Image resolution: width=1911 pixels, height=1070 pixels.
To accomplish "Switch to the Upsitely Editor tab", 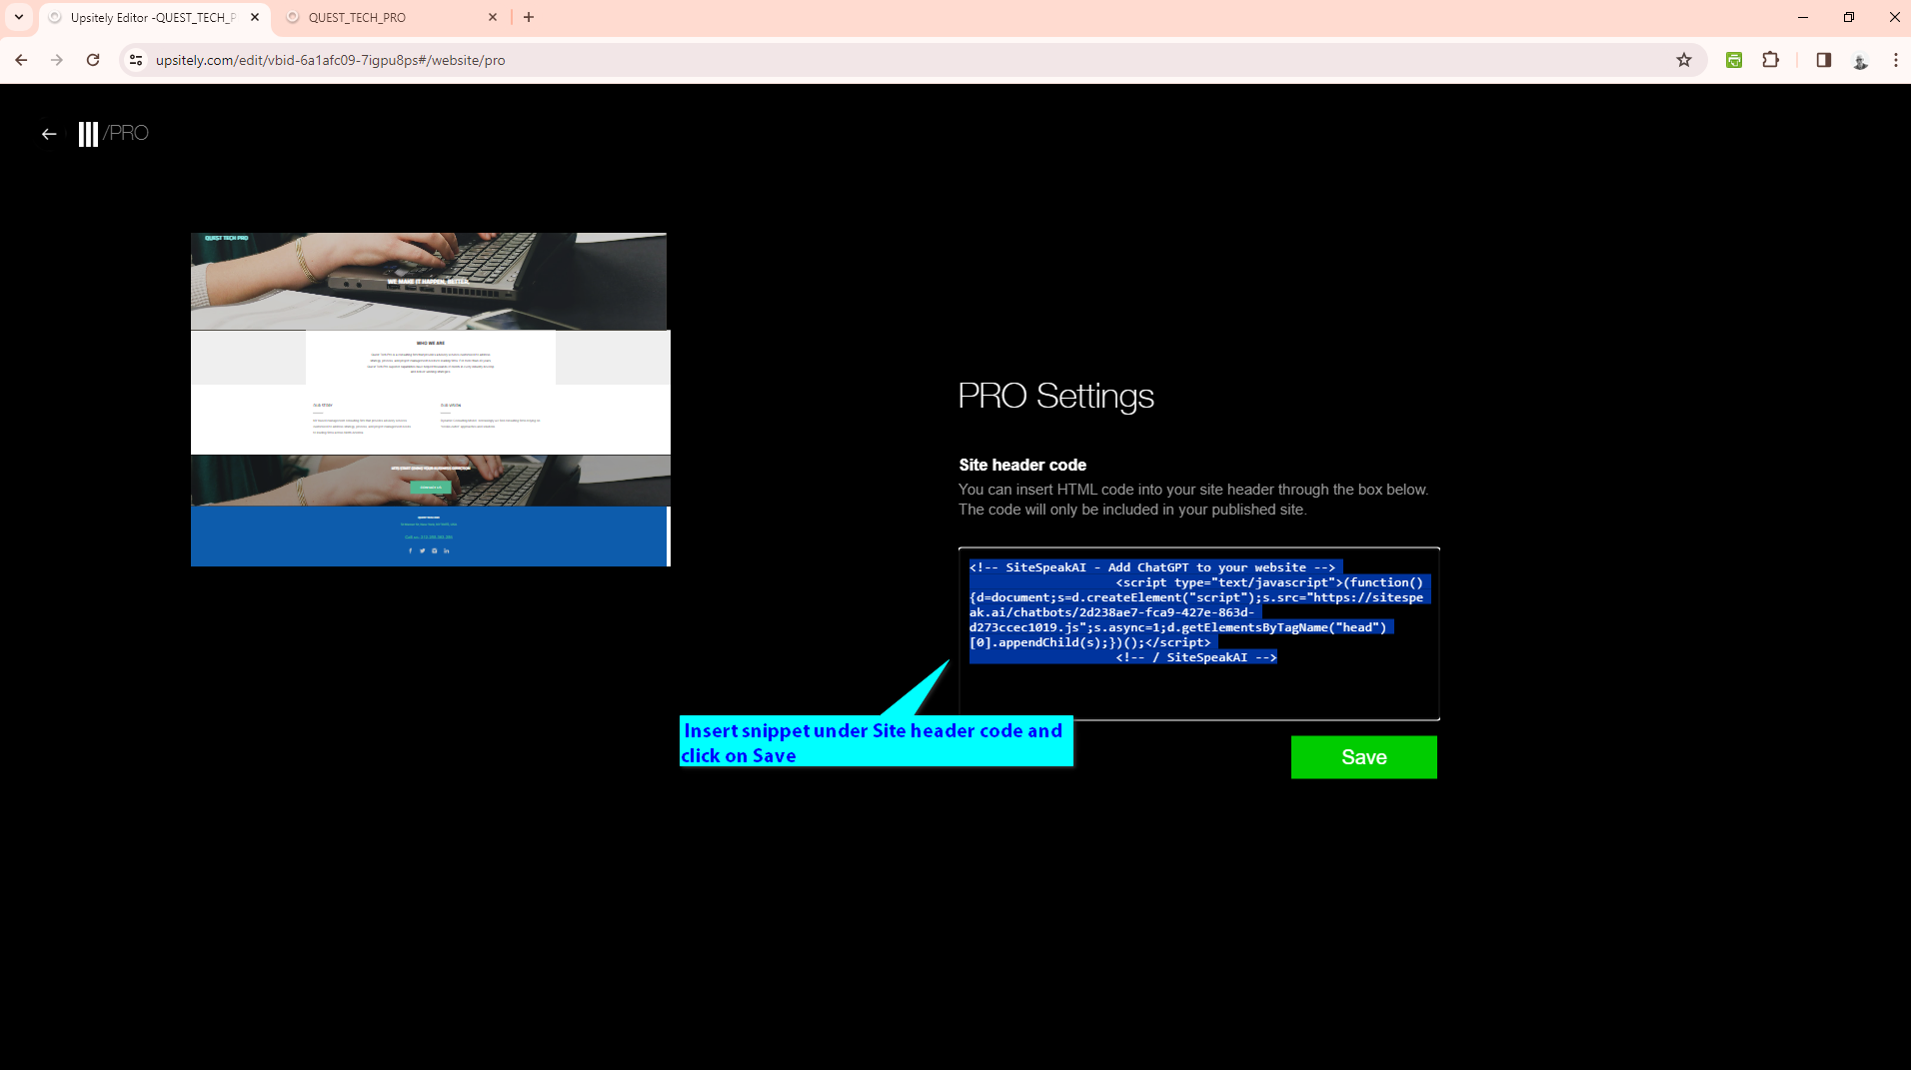I will [x=154, y=18].
